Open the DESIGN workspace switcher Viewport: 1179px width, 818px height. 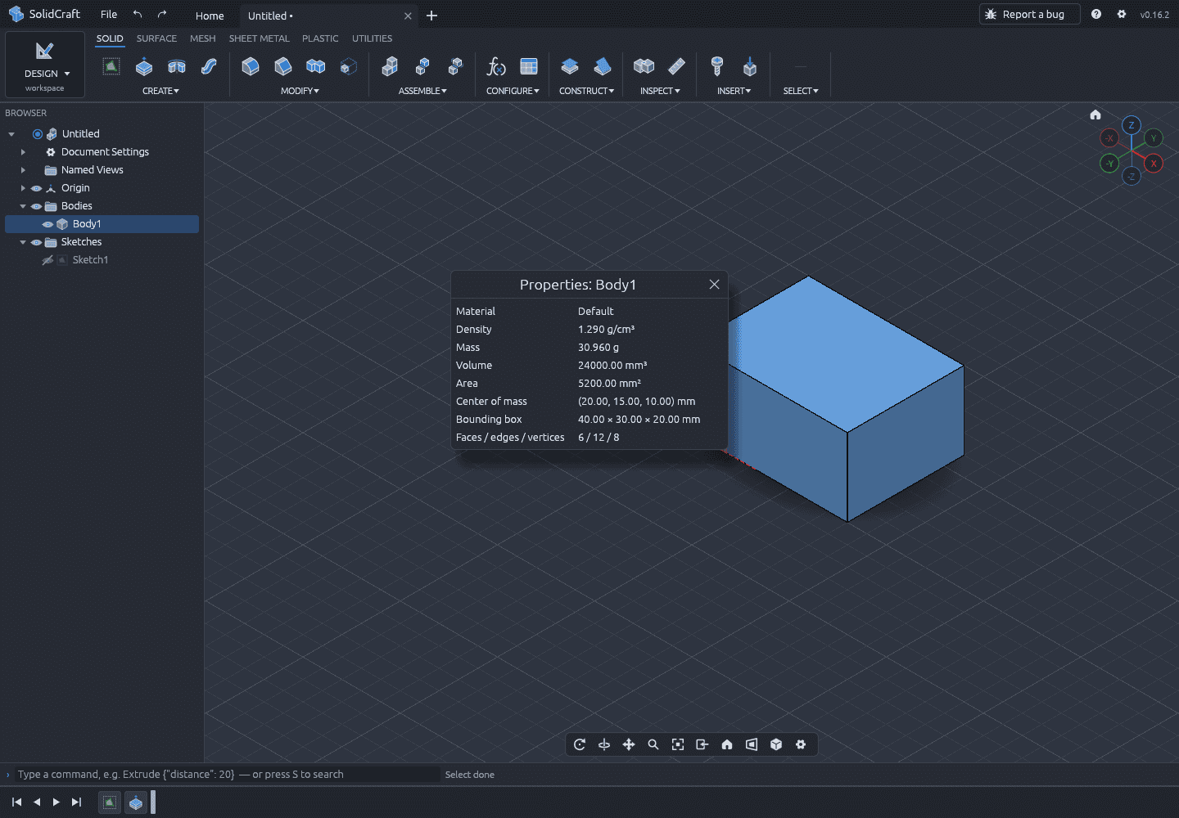(45, 65)
